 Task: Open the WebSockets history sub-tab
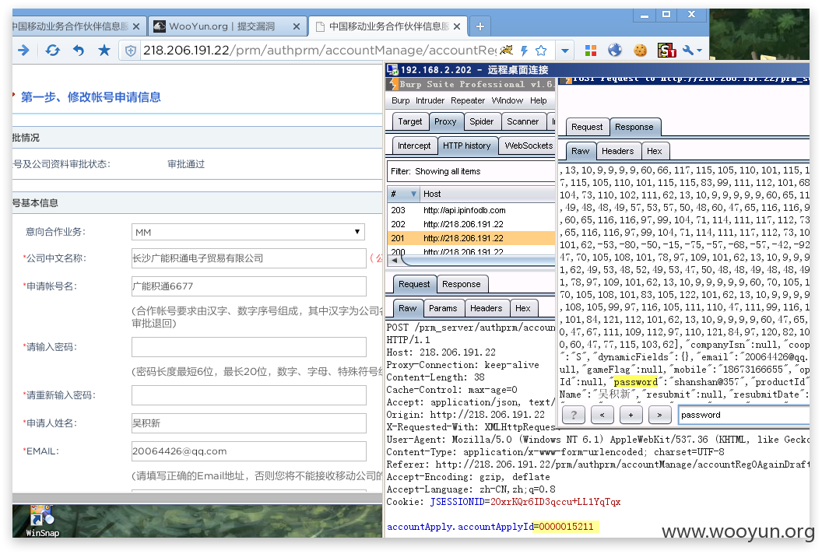click(529, 146)
